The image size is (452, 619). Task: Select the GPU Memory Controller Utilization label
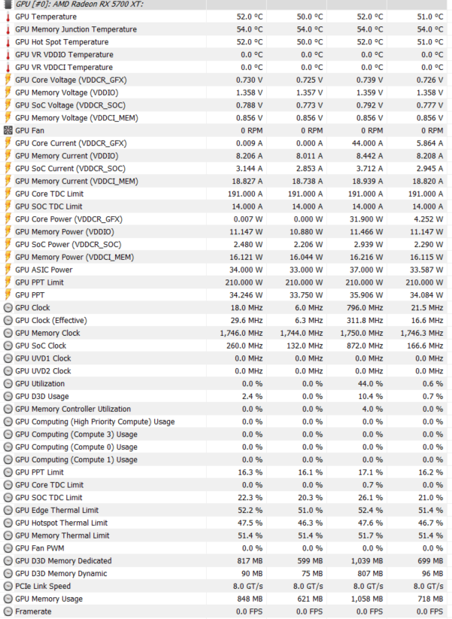pyautogui.click(x=73, y=409)
